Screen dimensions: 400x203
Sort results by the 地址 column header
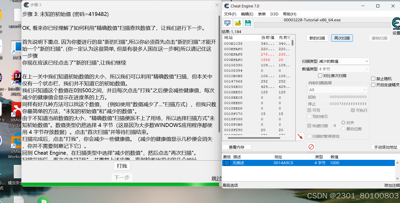241,38
